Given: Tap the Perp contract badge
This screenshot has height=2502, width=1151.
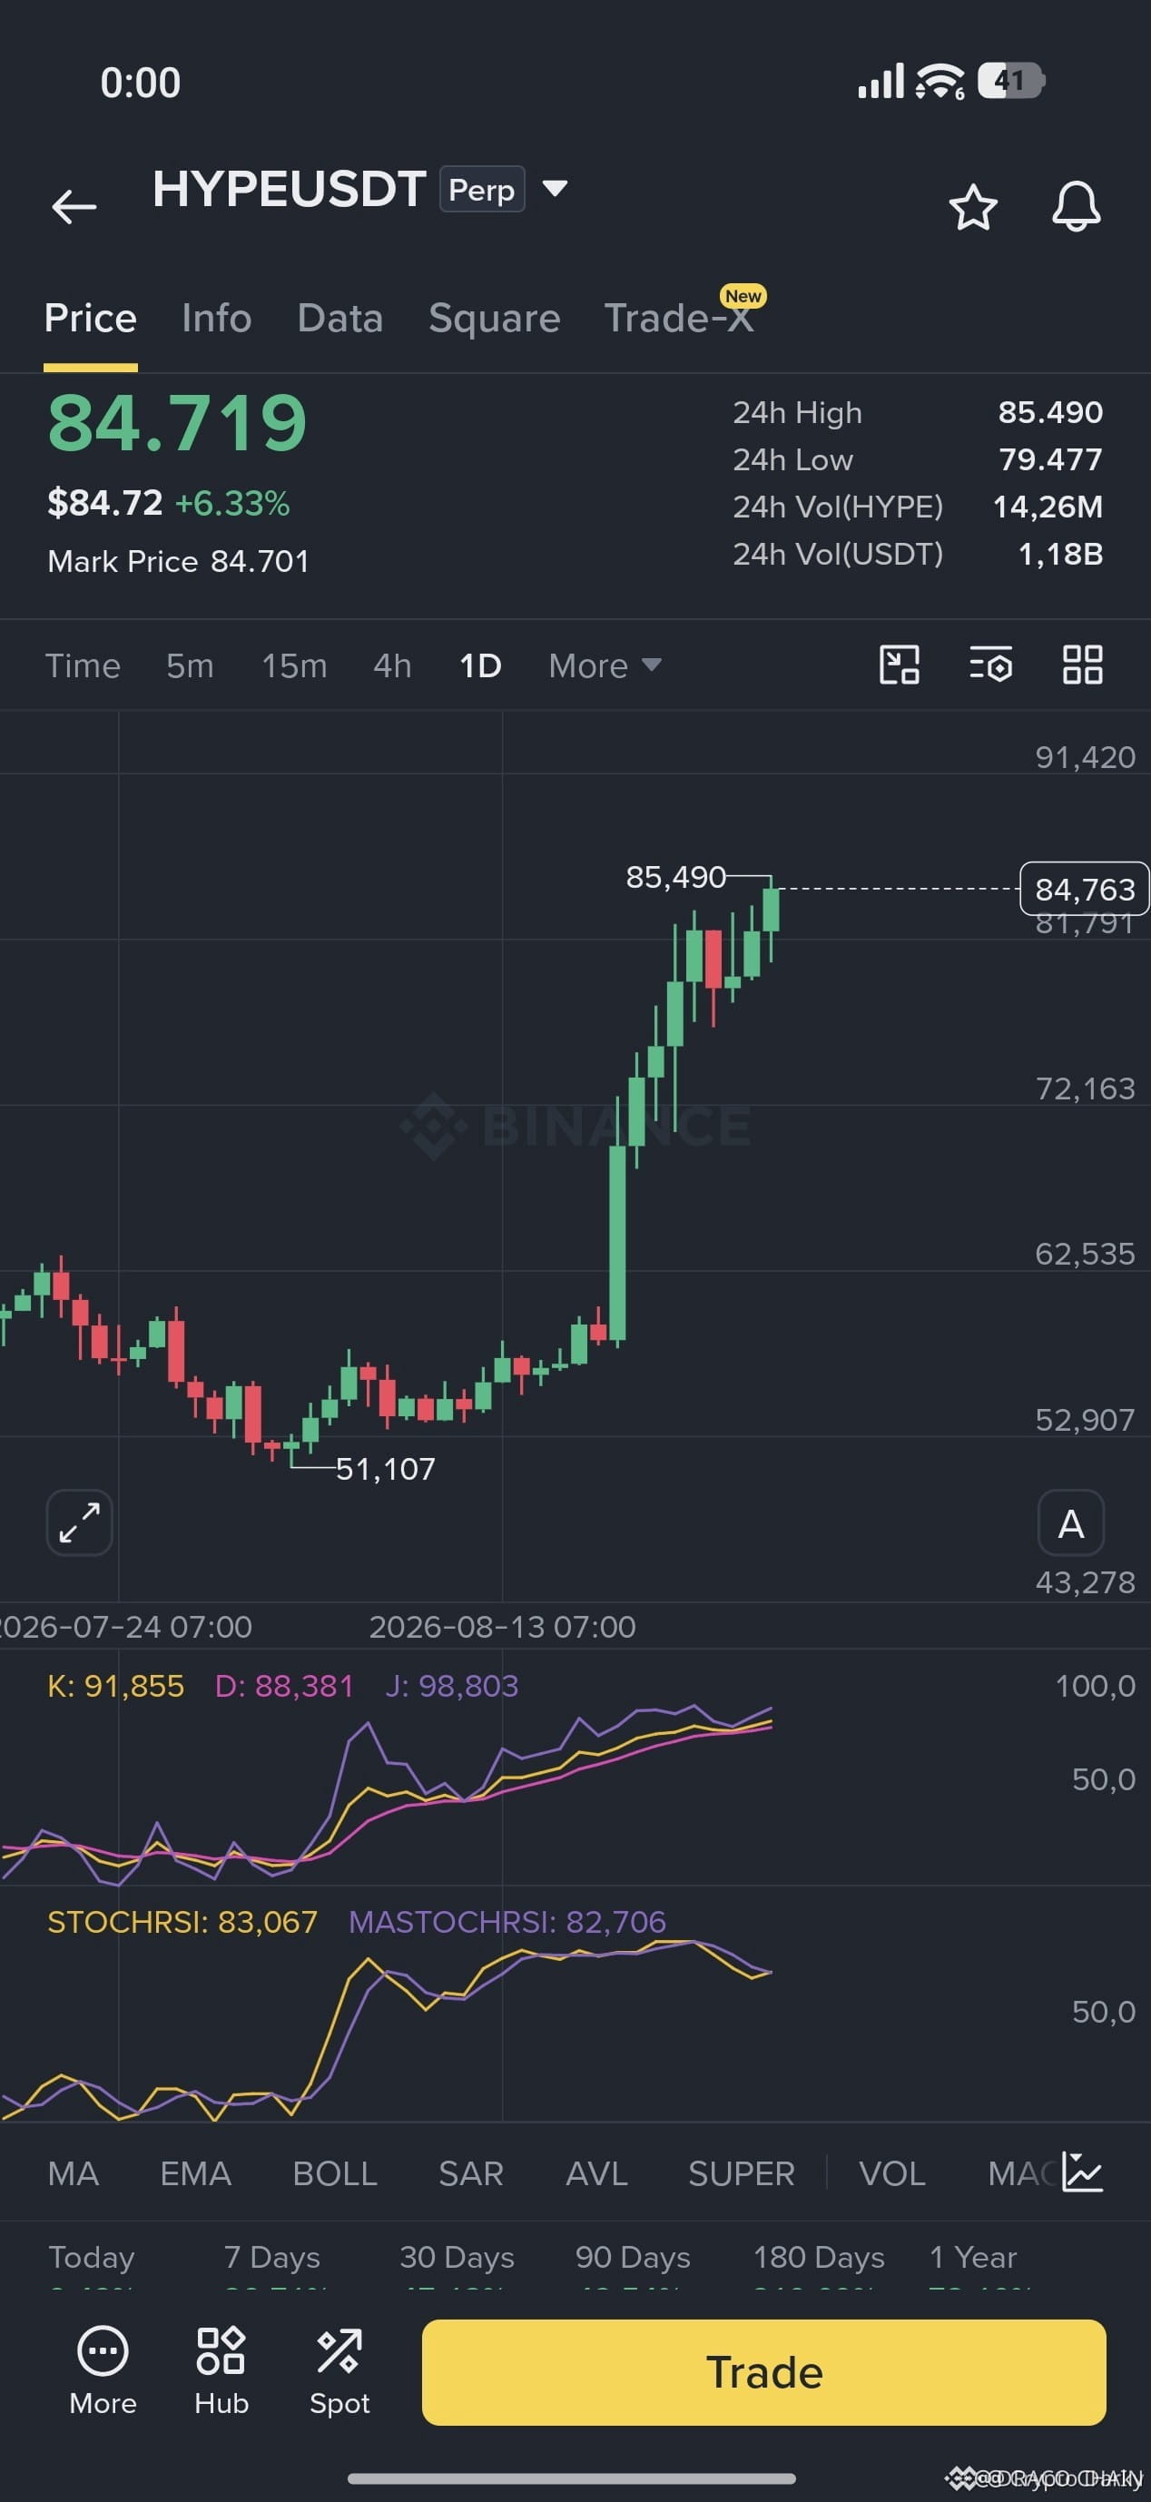Looking at the screenshot, I should [482, 190].
